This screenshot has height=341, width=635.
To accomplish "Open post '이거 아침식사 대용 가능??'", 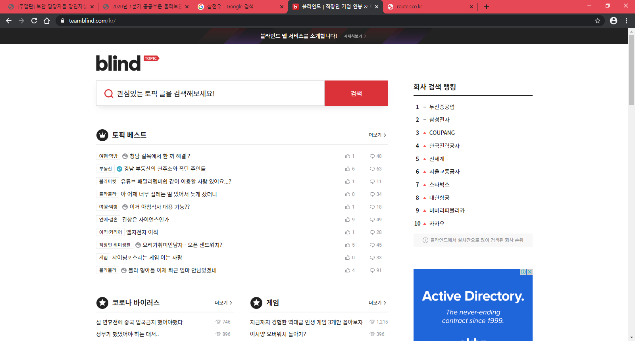I will click(x=160, y=207).
